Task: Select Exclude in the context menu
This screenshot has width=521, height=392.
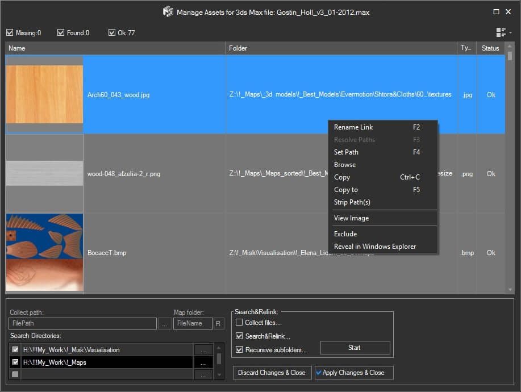Action: click(x=383, y=234)
